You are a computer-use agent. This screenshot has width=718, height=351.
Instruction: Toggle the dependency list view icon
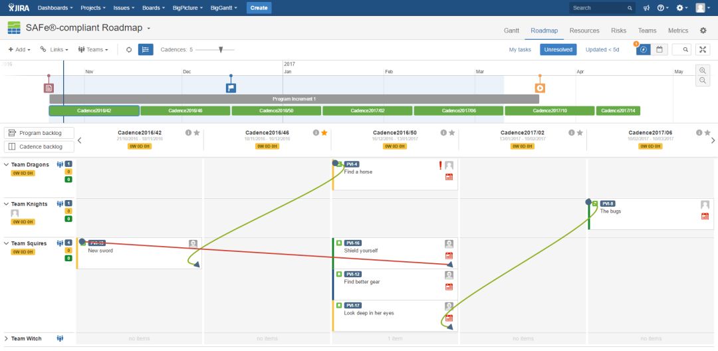[146, 49]
